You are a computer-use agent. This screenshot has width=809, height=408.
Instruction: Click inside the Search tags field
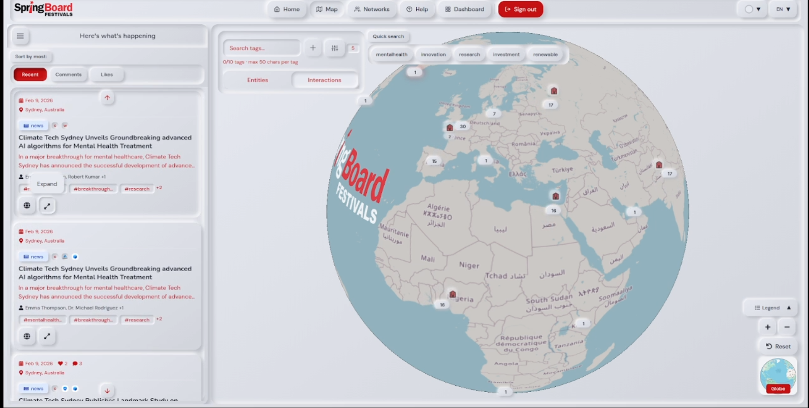coord(262,48)
